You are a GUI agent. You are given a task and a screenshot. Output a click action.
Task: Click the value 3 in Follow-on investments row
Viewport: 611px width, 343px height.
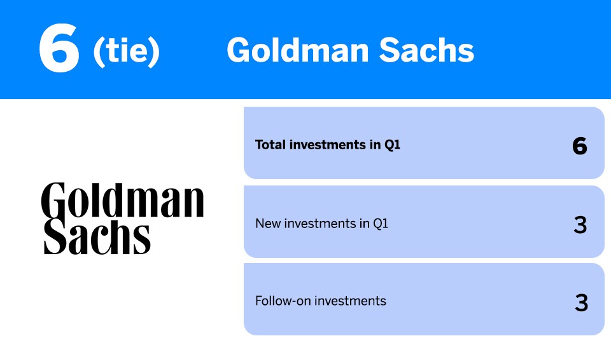(x=581, y=303)
